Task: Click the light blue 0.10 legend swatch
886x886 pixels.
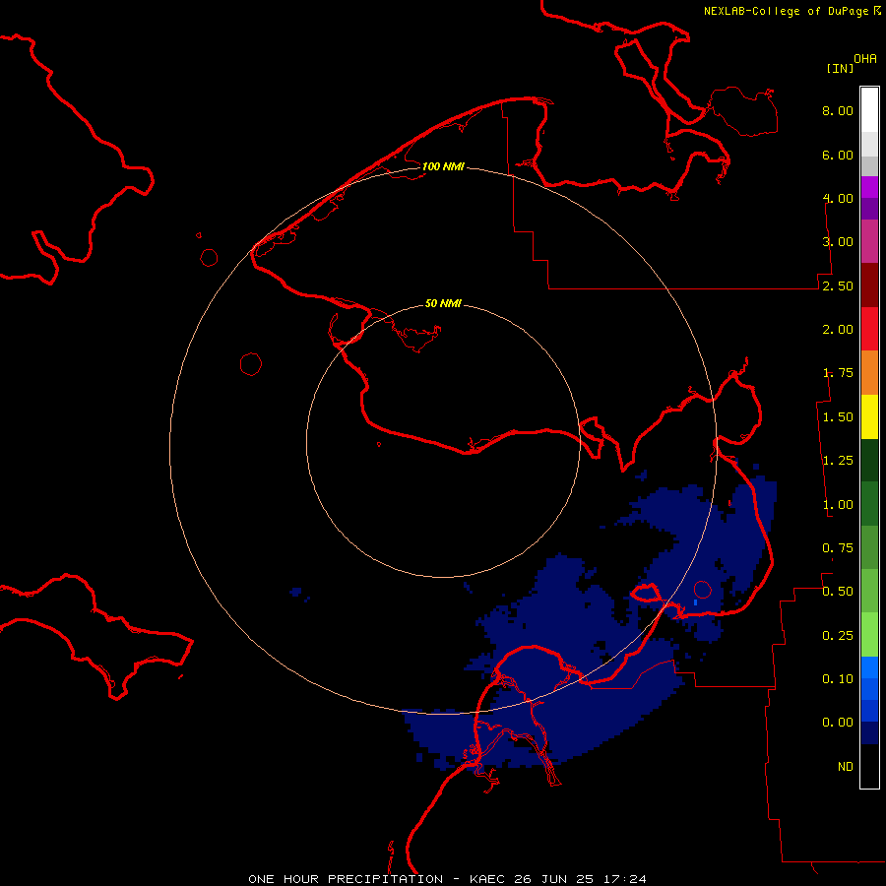Action: point(869,667)
